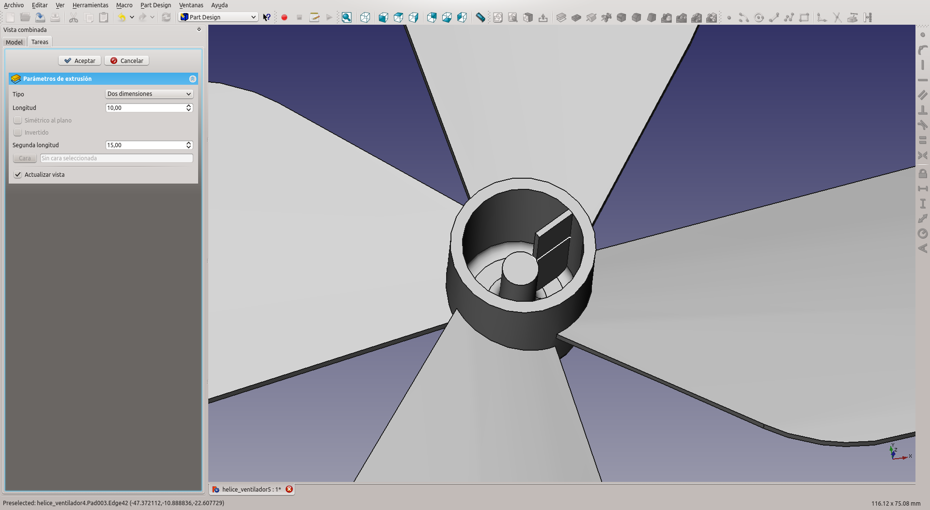Open the Part Design workbench selector

(x=218, y=17)
